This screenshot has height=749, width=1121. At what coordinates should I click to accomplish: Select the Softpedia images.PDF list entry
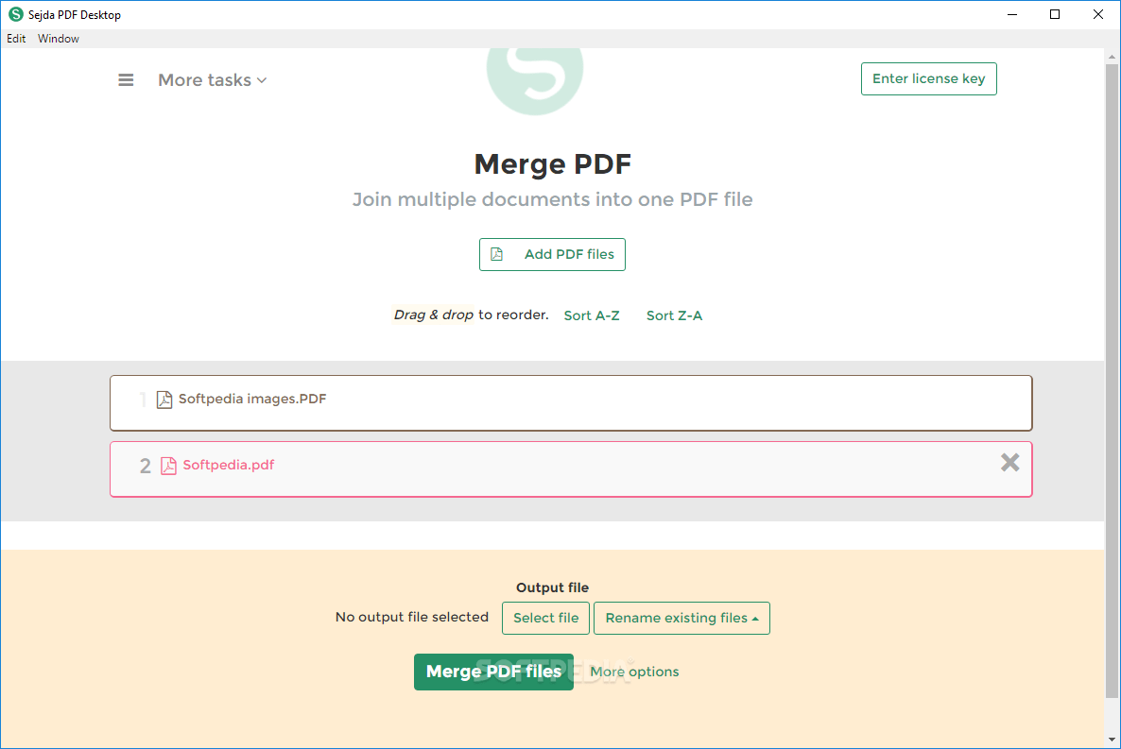(571, 402)
